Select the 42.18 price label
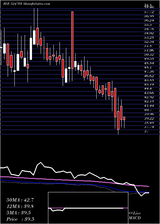 149,101
